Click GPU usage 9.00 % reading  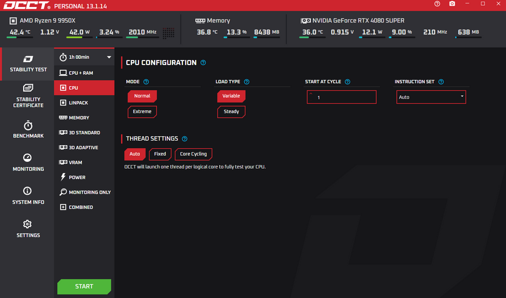click(402, 32)
